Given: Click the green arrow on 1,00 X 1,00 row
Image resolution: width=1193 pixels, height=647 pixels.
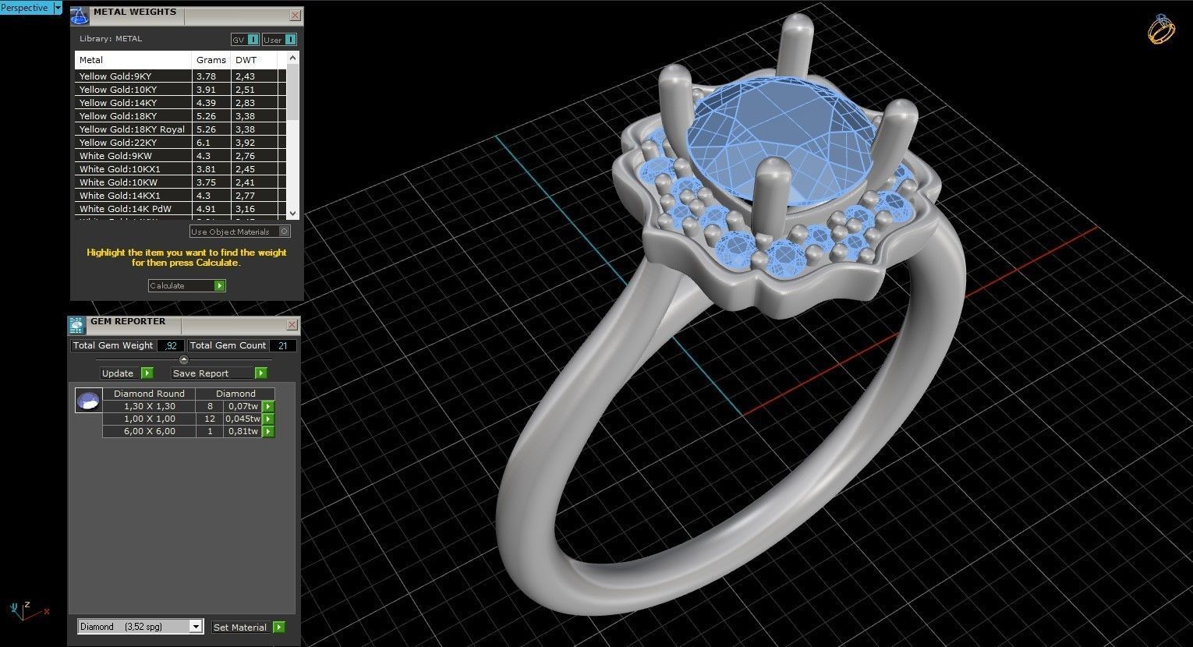Looking at the screenshot, I should (268, 419).
